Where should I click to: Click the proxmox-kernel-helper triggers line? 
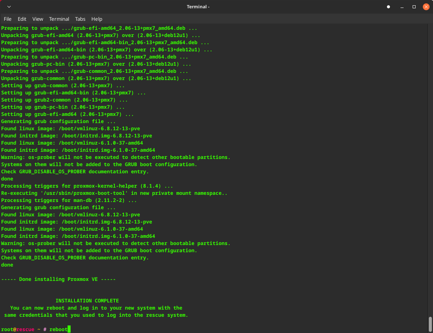click(x=87, y=186)
